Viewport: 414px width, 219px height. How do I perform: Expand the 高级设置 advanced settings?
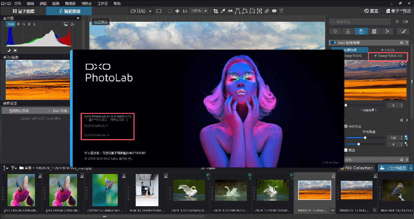(x=369, y=110)
